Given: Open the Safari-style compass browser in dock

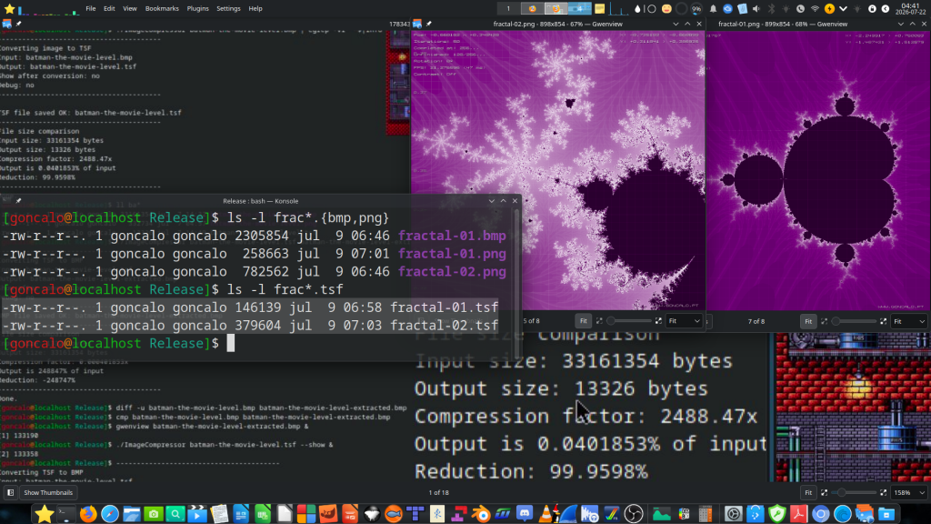Looking at the screenshot, I should tap(110, 514).
